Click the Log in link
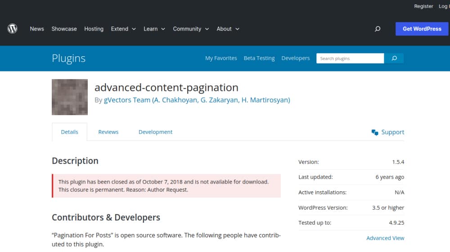 [x=444, y=6]
